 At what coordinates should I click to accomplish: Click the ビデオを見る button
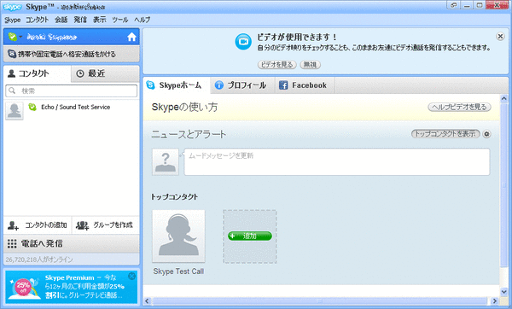click(276, 65)
